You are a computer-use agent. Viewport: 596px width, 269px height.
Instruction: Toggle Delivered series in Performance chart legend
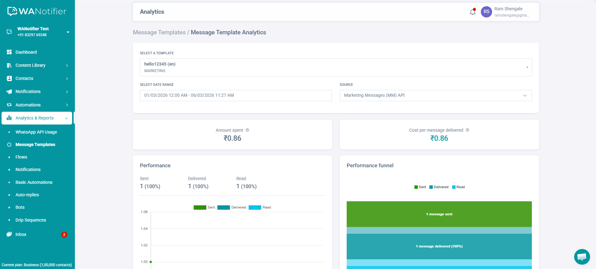(x=232, y=208)
